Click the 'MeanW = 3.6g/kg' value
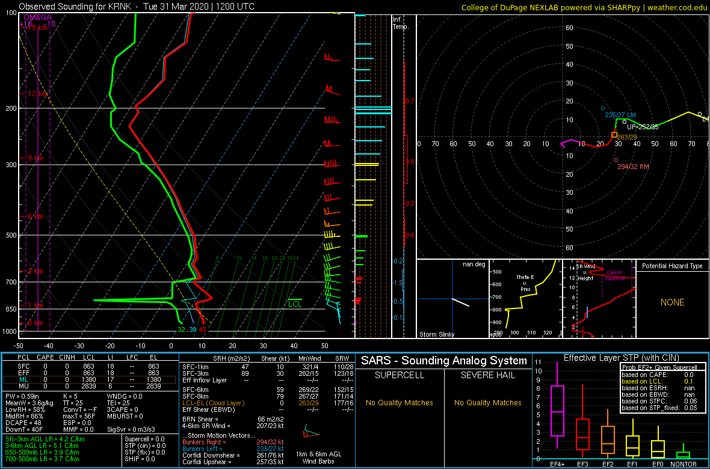710x469 pixels. click(29, 402)
